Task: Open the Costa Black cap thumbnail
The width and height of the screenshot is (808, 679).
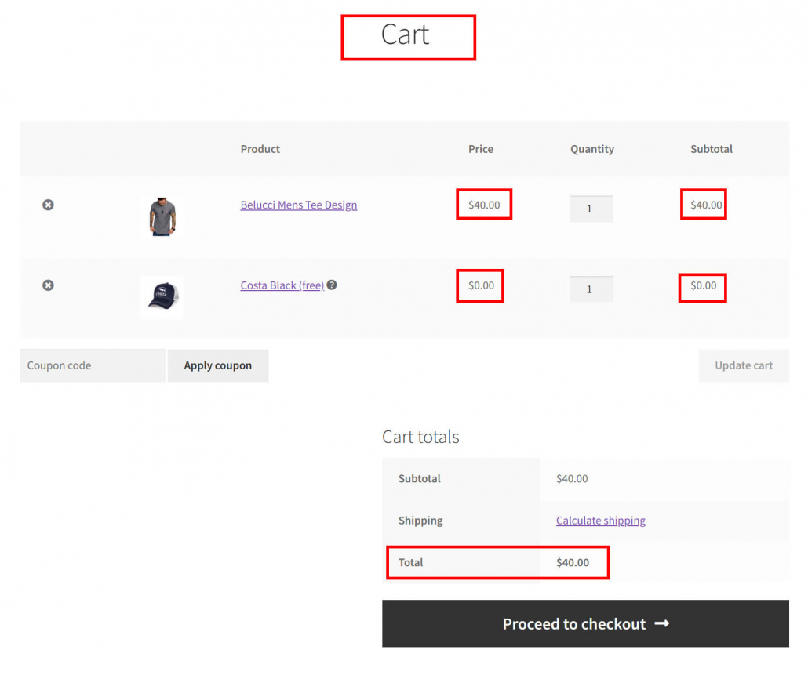Action: (x=162, y=297)
